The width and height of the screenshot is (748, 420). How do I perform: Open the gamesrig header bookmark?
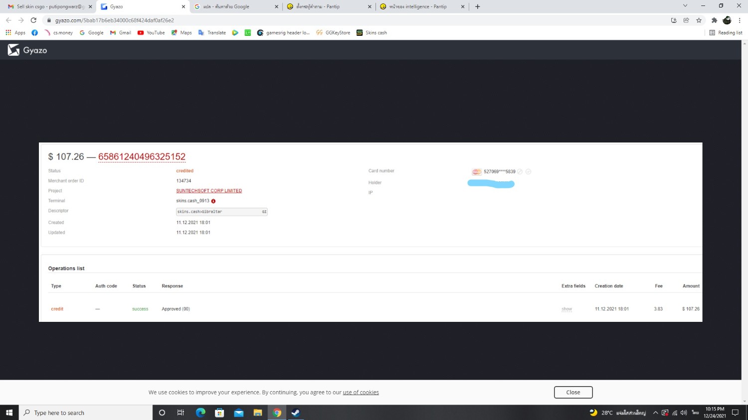(x=283, y=33)
